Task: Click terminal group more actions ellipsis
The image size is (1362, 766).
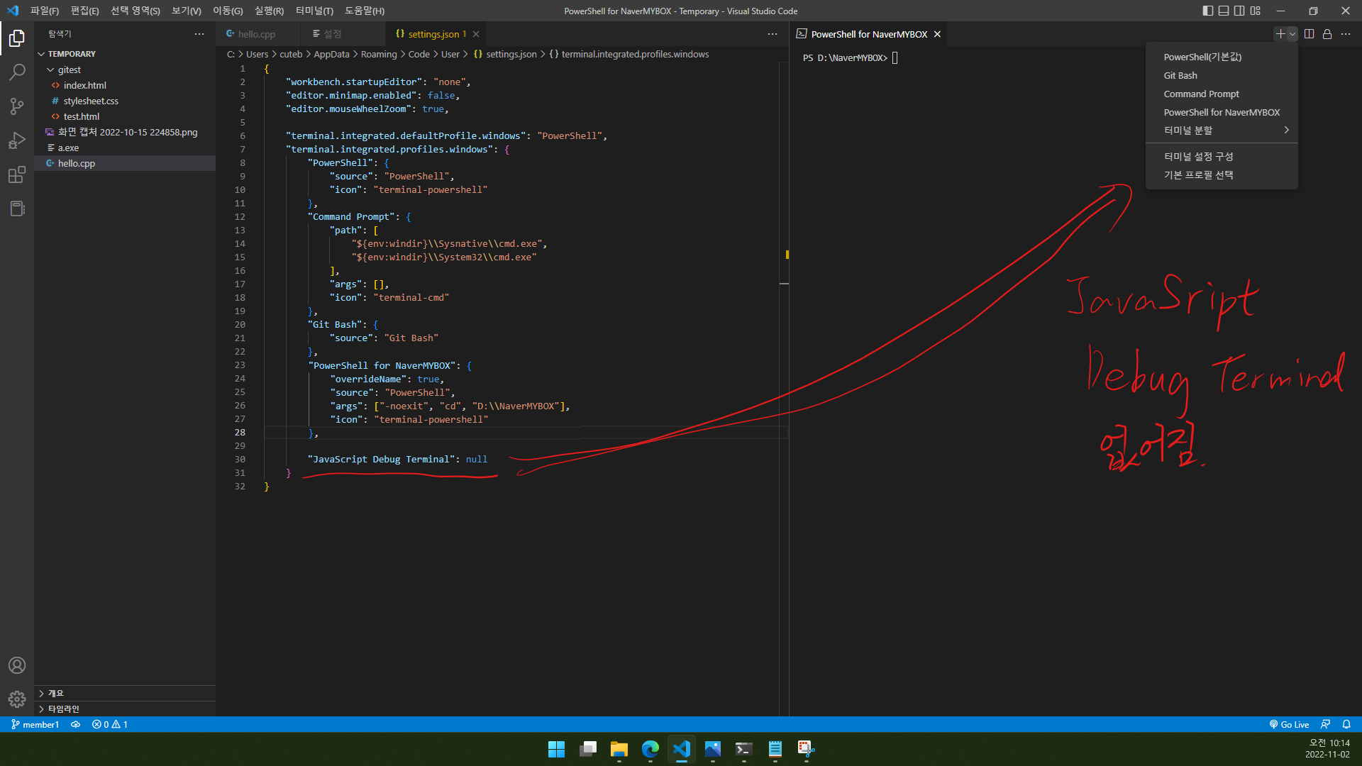Action: 1346,34
